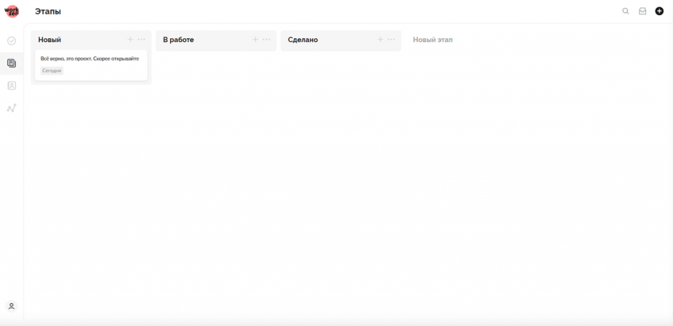The image size is (673, 326).
Task: Open the analytics graph icon in sidebar
Action: pos(12,108)
